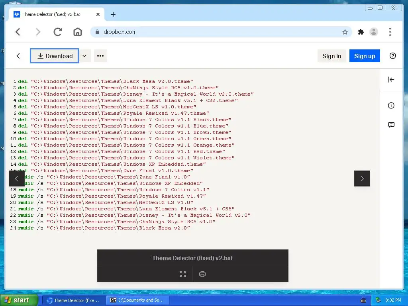
Task: Click line 3 Disney Magical World theme path
Action: [x=142, y=94]
